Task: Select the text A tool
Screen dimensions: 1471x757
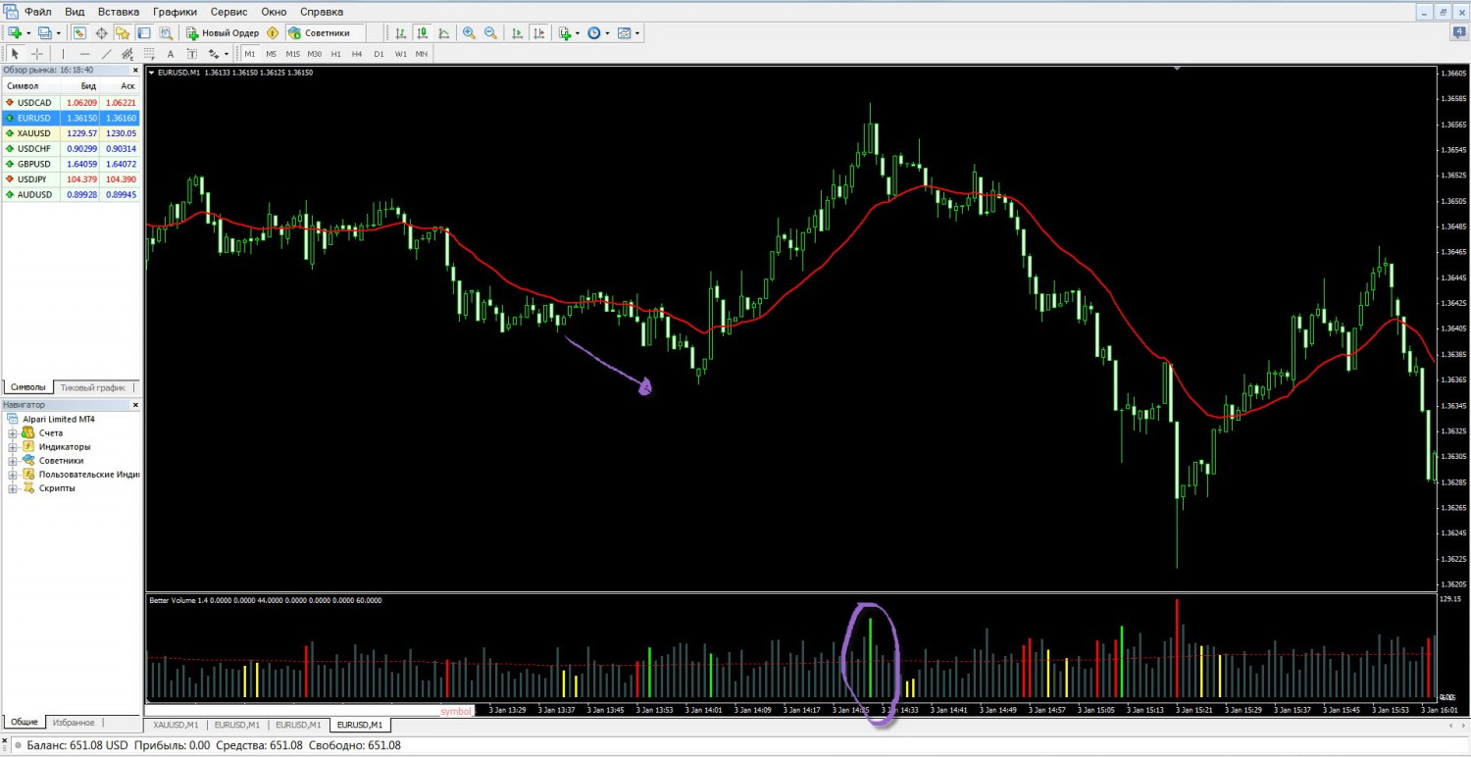Action: click(x=171, y=54)
